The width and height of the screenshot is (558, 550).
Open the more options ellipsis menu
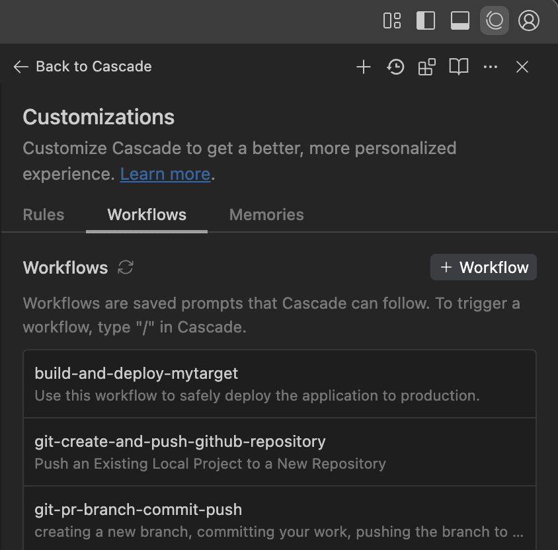[491, 67]
